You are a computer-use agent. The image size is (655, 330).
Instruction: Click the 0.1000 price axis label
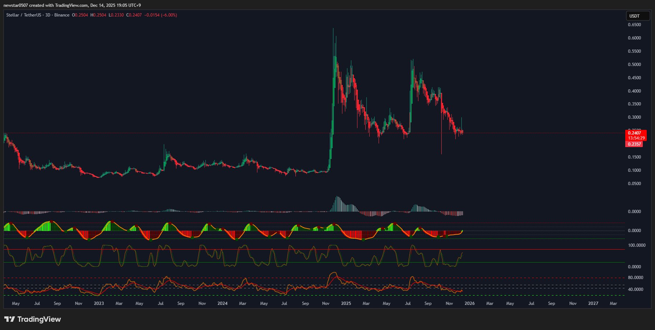tap(634, 170)
